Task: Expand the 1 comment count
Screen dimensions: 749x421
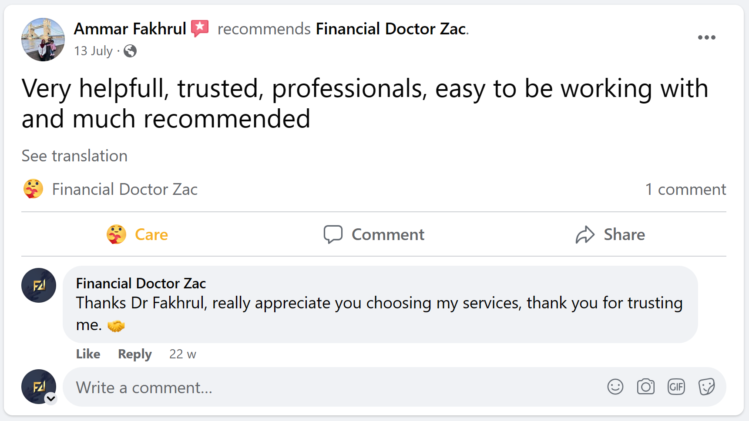Action: click(685, 189)
